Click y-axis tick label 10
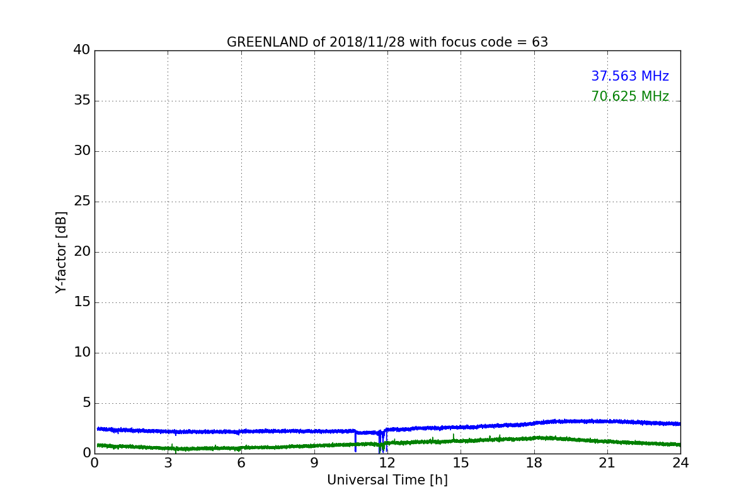This screenshot has height=504, width=756. 82,352
